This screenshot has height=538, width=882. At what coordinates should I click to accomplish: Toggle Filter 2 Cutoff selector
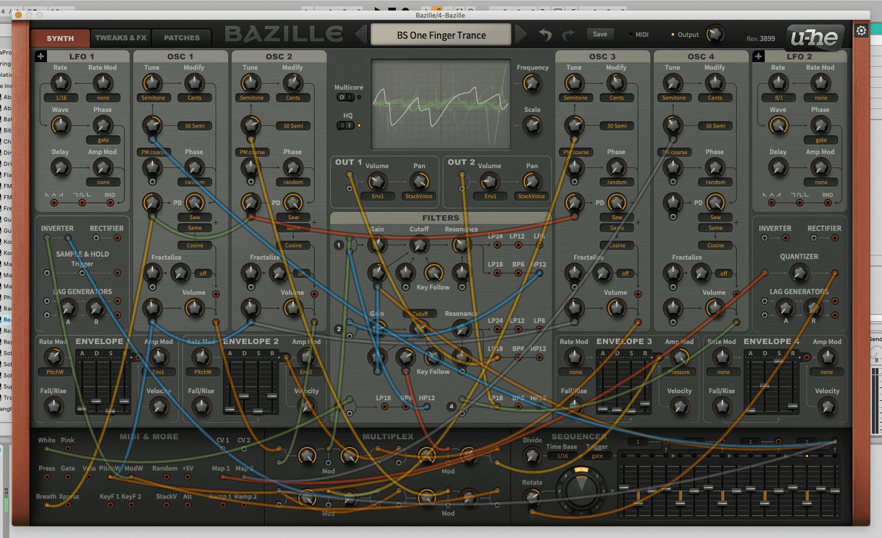[420, 314]
